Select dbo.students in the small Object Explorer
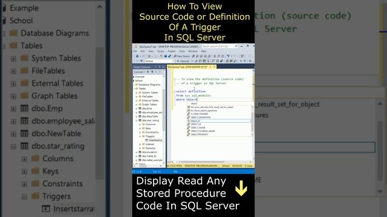 [x=149, y=152]
